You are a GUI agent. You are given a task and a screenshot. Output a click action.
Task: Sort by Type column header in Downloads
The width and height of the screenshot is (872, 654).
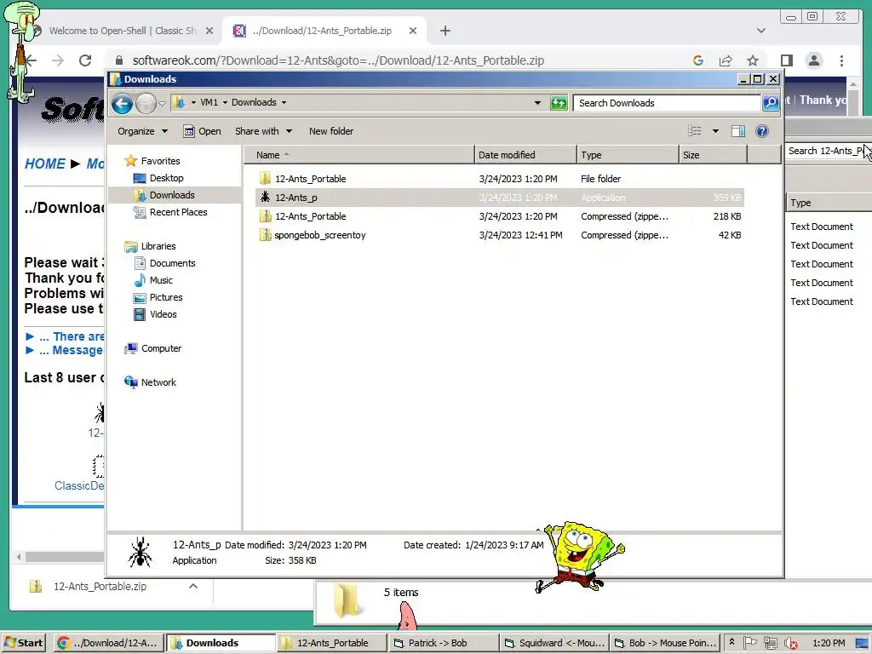[x=628, y=155]
